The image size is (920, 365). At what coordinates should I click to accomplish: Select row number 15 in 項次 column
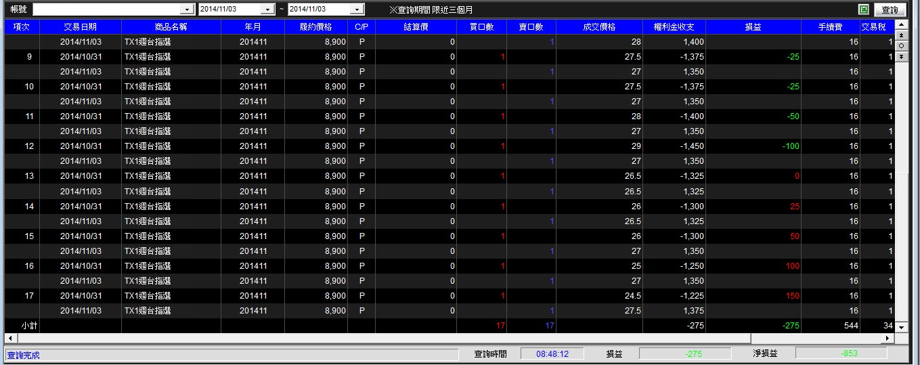pyautogui.click(x=29, y=236)
